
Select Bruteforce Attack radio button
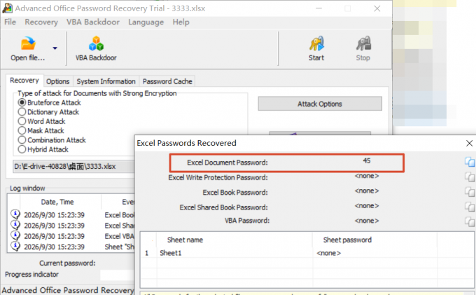[x=22, y=102]
